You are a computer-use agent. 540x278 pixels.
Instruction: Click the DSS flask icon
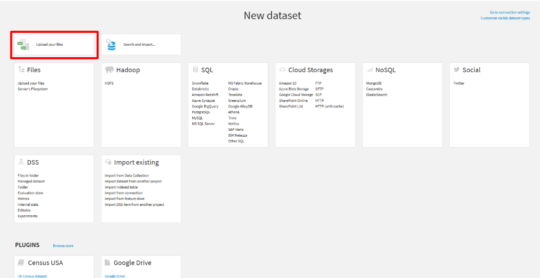click(x=21, y=162)
